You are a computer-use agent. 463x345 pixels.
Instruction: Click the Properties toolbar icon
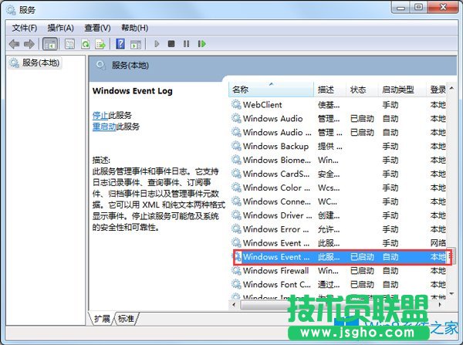pos(69,44)
